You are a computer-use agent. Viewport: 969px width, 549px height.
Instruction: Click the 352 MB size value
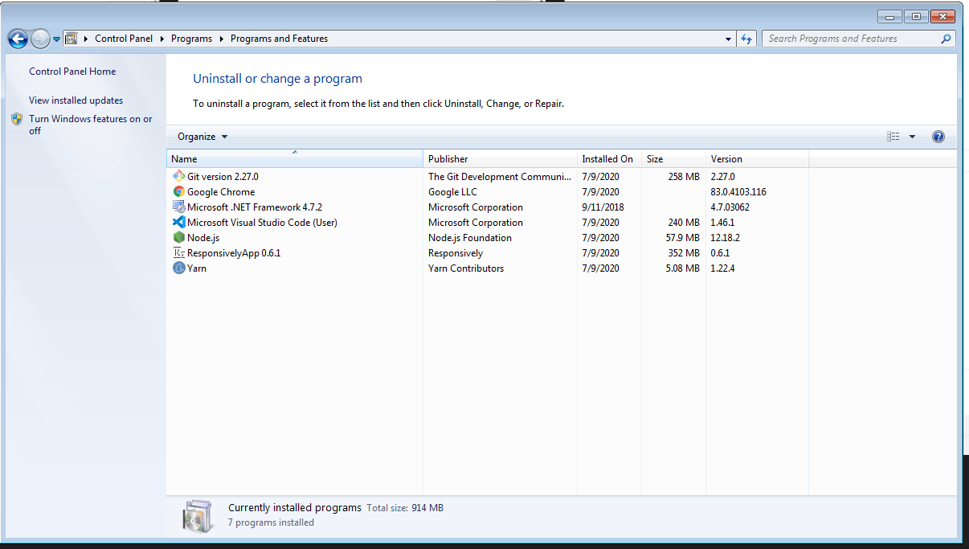click(684, 253)
